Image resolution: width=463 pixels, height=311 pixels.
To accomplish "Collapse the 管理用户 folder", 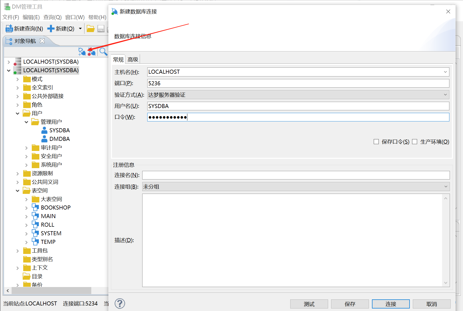I will (26, 122).
